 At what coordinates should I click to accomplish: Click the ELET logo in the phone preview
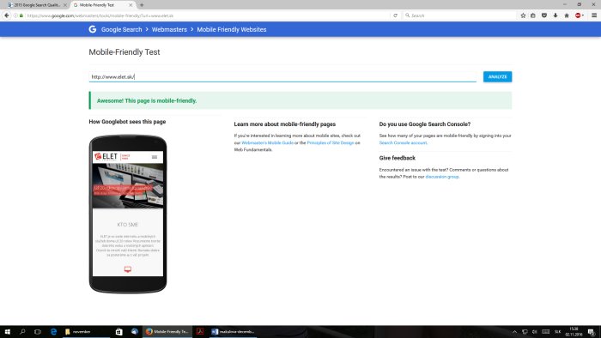106,156
